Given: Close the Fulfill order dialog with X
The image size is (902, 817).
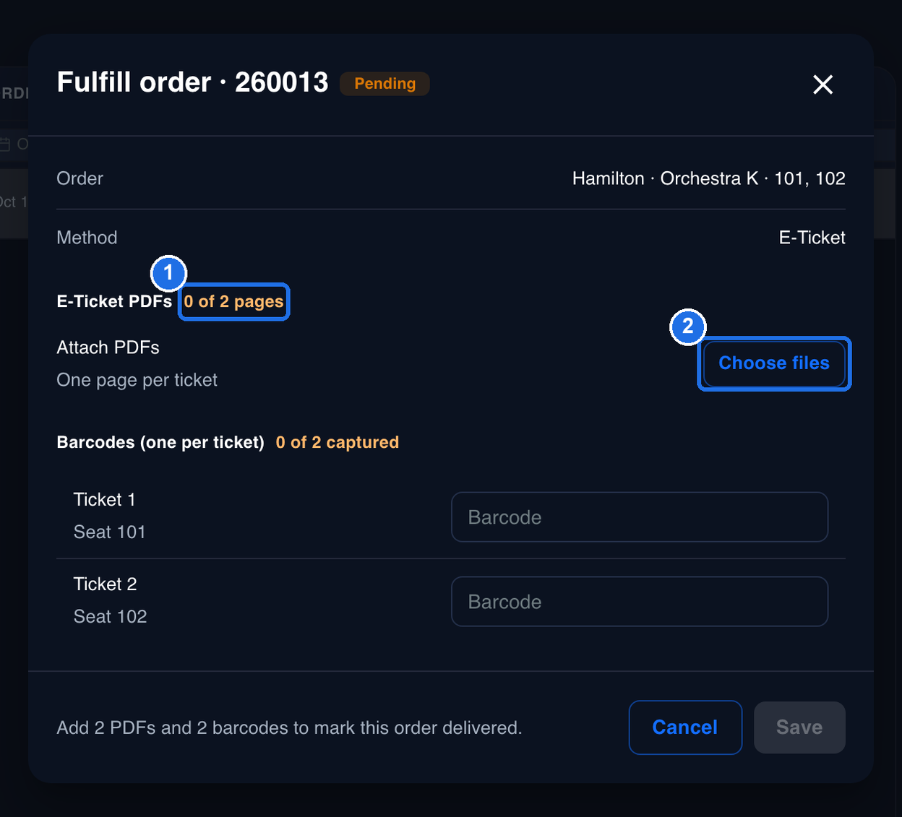Looking at the screenshot, I should (x=822, y=85).
